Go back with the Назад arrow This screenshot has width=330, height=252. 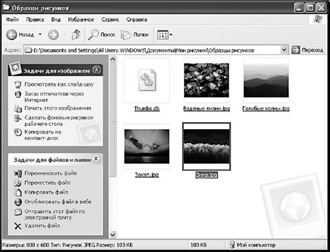tap(11, 35)
